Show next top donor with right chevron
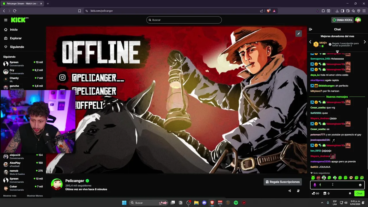 (365, 42)
